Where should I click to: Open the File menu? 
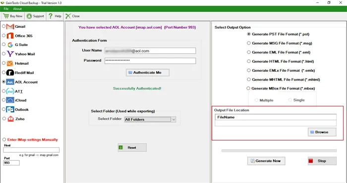[x=6, y=9]
